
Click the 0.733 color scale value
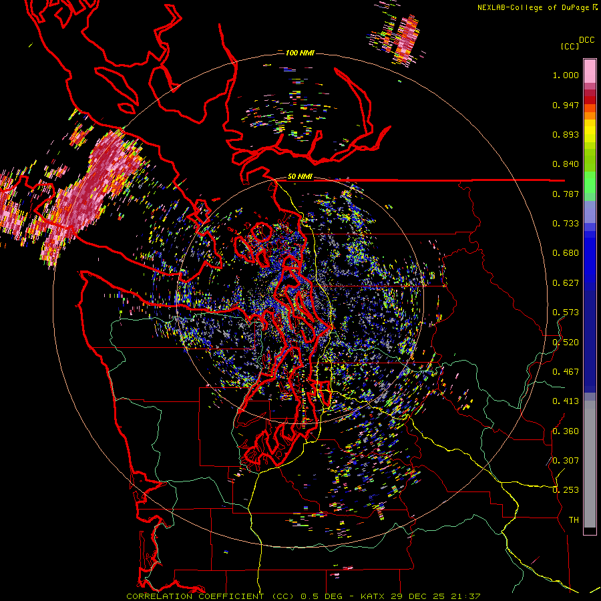566,224
